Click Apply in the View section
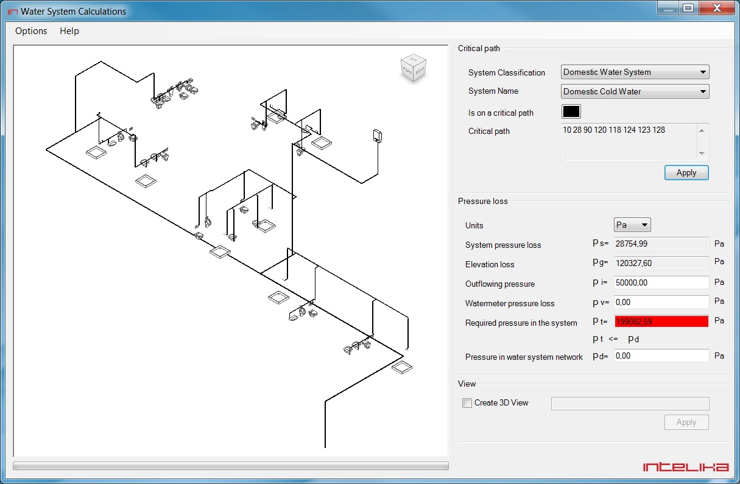This screenshot has width=740, height=484. (686, 422)
